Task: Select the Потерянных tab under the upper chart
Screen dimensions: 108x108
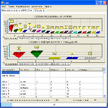Action: coord(23,38)
